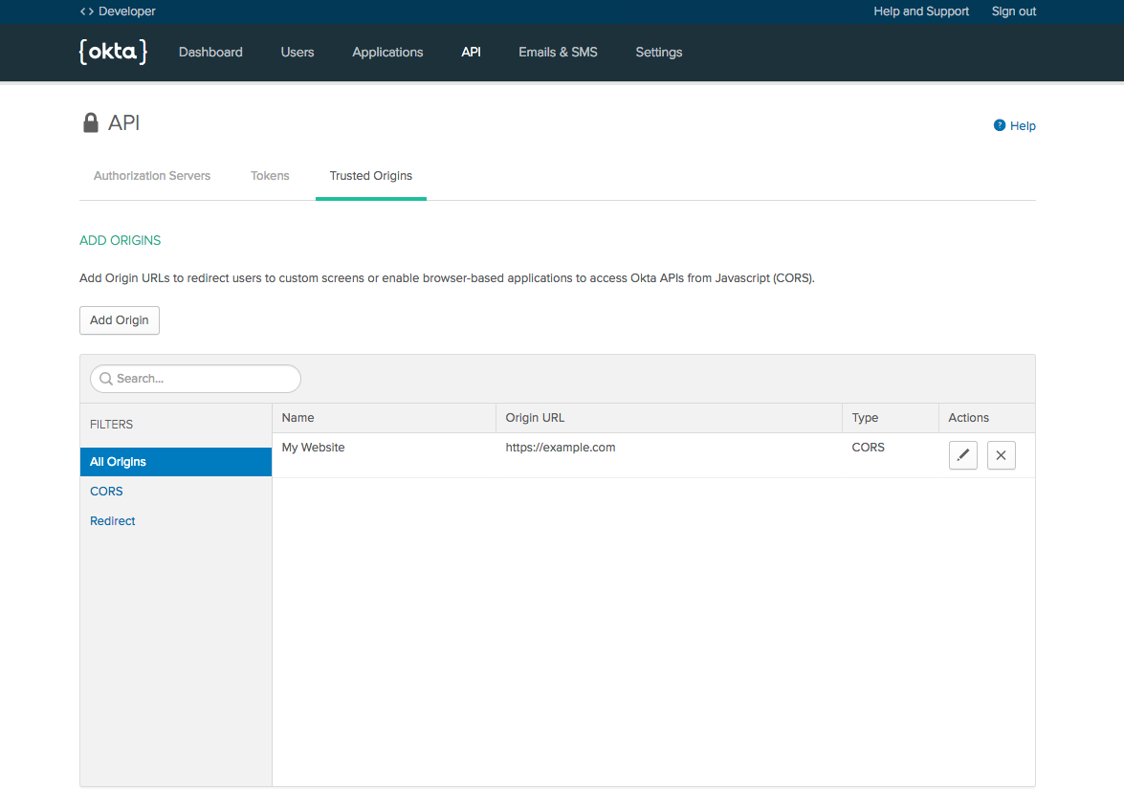
Task: Click the blue Help question mark icon
Action: coord(1000,125)
